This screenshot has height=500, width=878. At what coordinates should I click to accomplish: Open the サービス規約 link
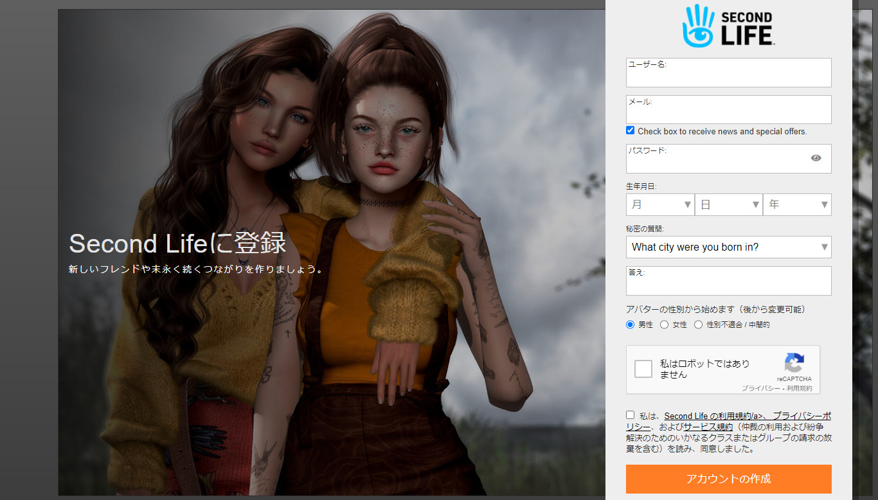708,427
